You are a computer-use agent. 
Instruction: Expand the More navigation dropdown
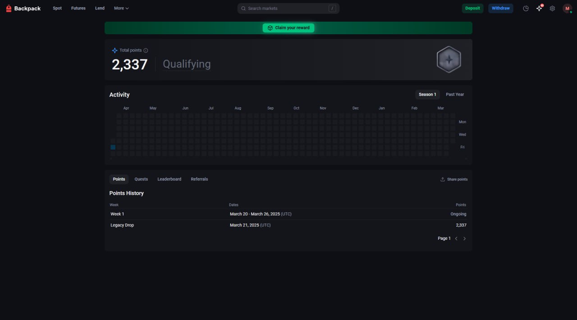pyautogui.click(x=121, y=8)
